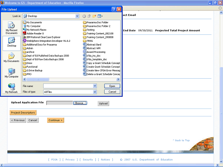Select the Abstract Bard document
The width and height of the screenshot is (223, 167).
pos(92,45)
